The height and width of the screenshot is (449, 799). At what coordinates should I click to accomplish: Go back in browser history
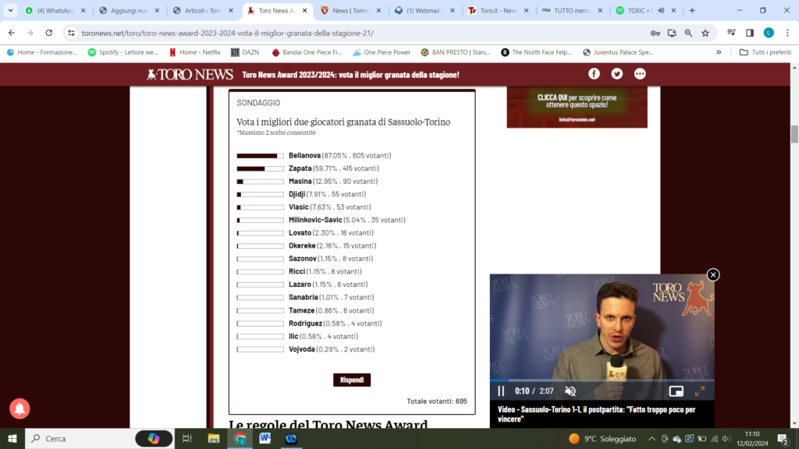[12, 33]
